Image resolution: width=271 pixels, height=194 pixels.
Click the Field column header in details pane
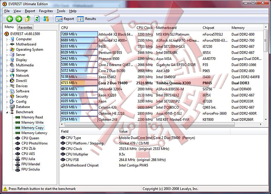click(88, 131)
